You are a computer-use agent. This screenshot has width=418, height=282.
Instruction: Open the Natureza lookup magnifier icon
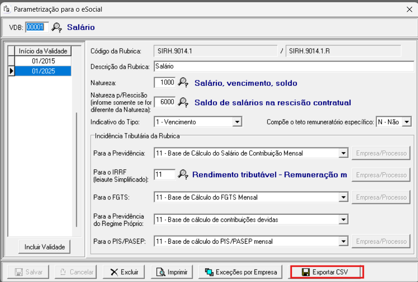click(183, 83)
